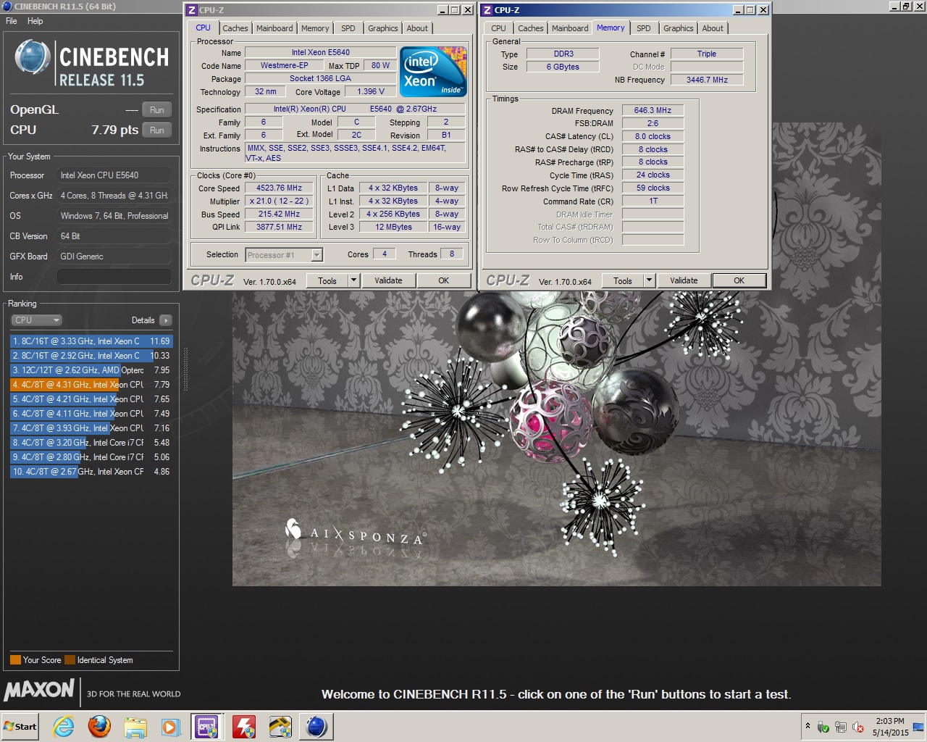Image resolution: width=927 pixels, height=742 pixels.
Task: Open the red lightning-bolt taskbar app
Action: 243,727
